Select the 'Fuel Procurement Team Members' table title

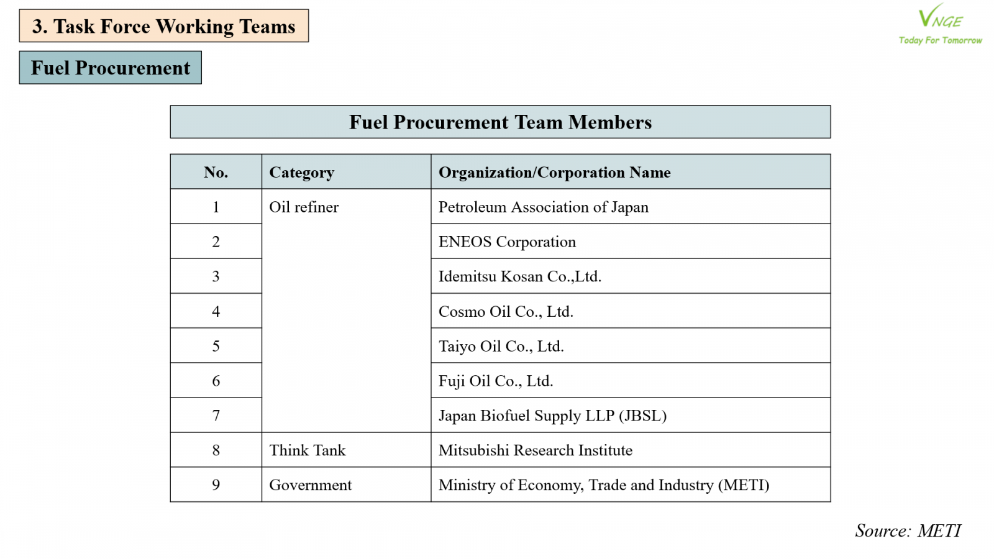click(500, 122)
